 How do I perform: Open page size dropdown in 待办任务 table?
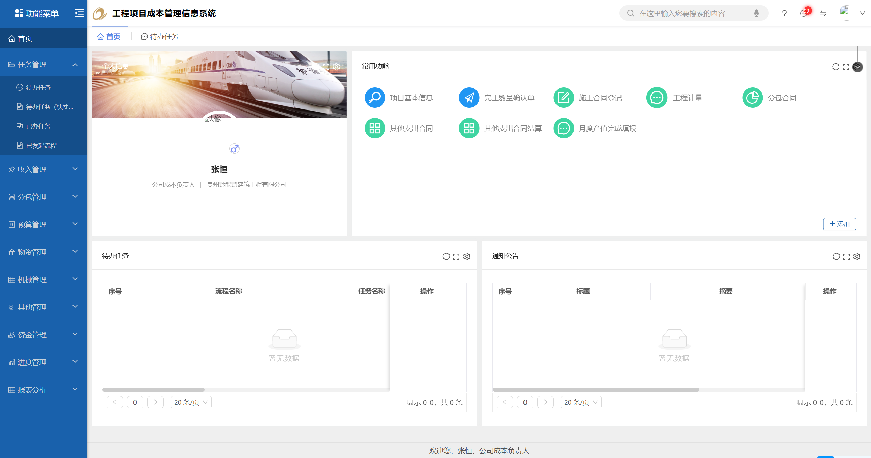[x=191, y=402]
